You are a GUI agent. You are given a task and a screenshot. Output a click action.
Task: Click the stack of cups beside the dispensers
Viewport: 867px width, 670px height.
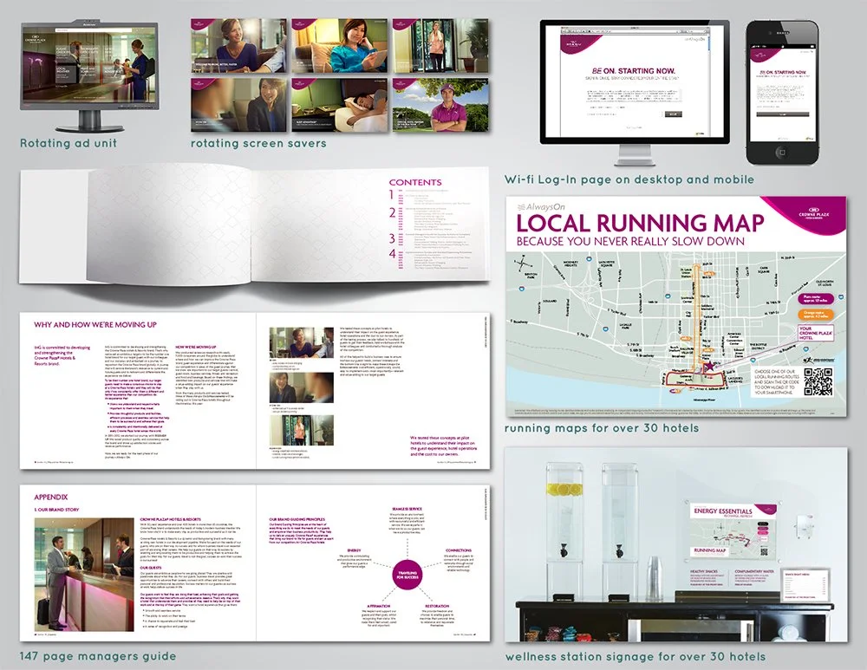(x=655, y=578)
